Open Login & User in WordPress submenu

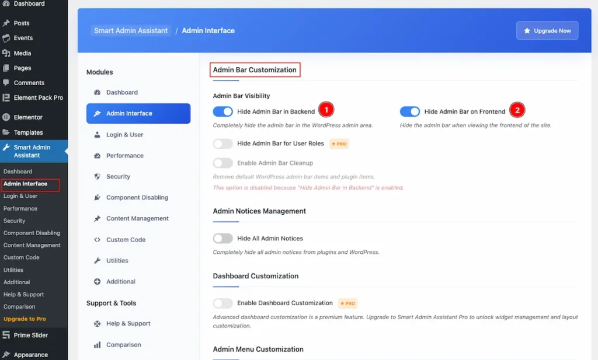20,196
